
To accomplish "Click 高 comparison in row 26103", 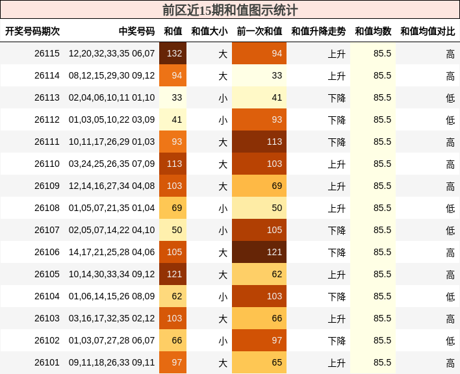I will tap(450, 319).
